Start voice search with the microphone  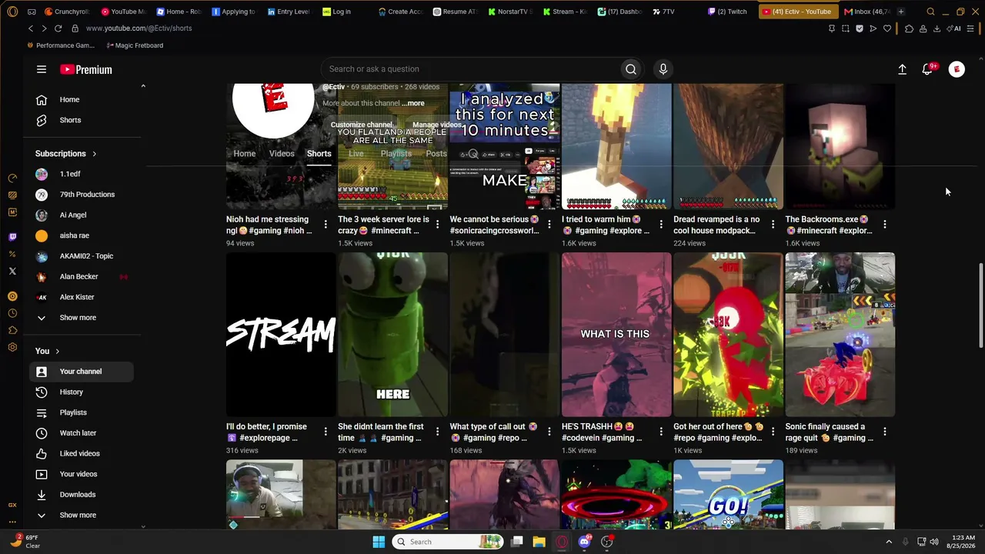coord(663,69)
